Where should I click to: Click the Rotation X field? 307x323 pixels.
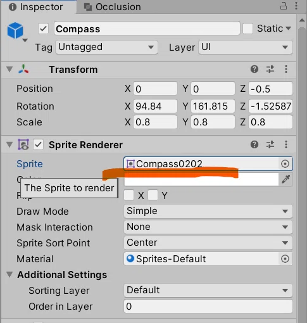(155, 106)
